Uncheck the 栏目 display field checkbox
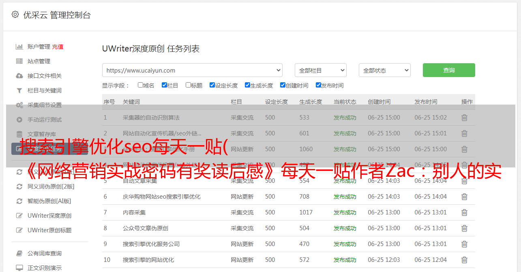 click(164, 85)
